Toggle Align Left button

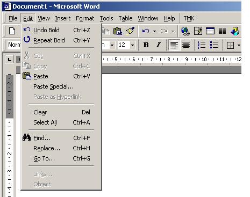(174, 45)
